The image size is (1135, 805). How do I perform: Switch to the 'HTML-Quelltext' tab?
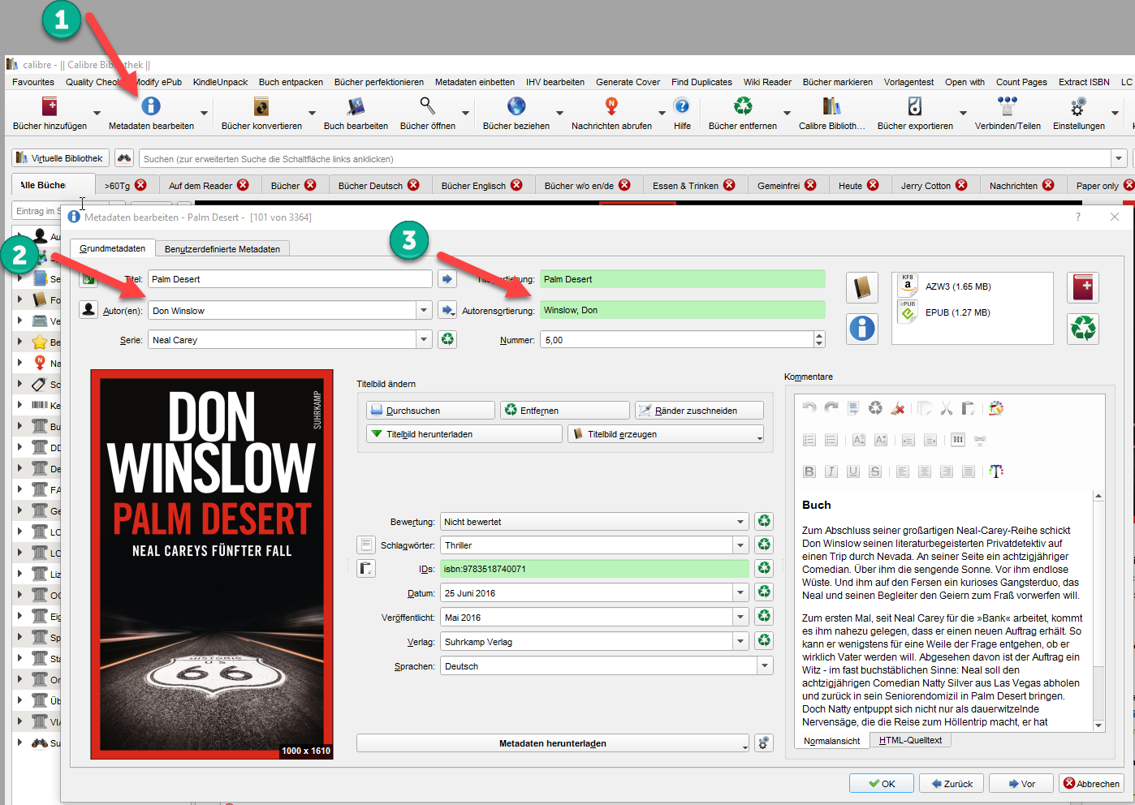(910, 740)
